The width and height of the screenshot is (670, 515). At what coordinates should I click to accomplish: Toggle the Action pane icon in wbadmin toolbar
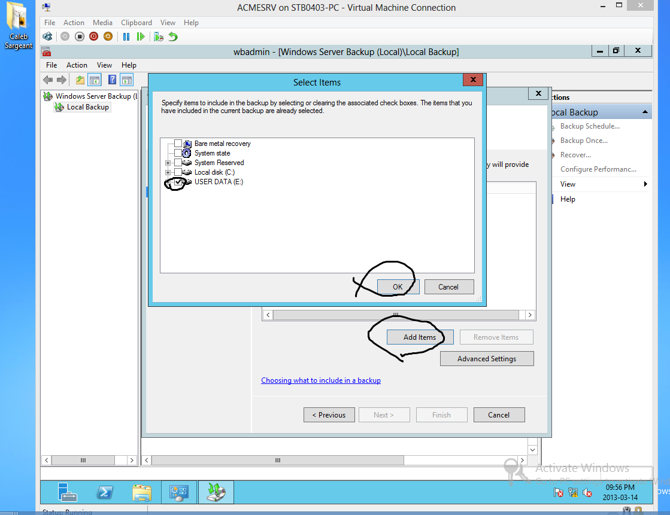pyautogui.click(x=127, y=80)
